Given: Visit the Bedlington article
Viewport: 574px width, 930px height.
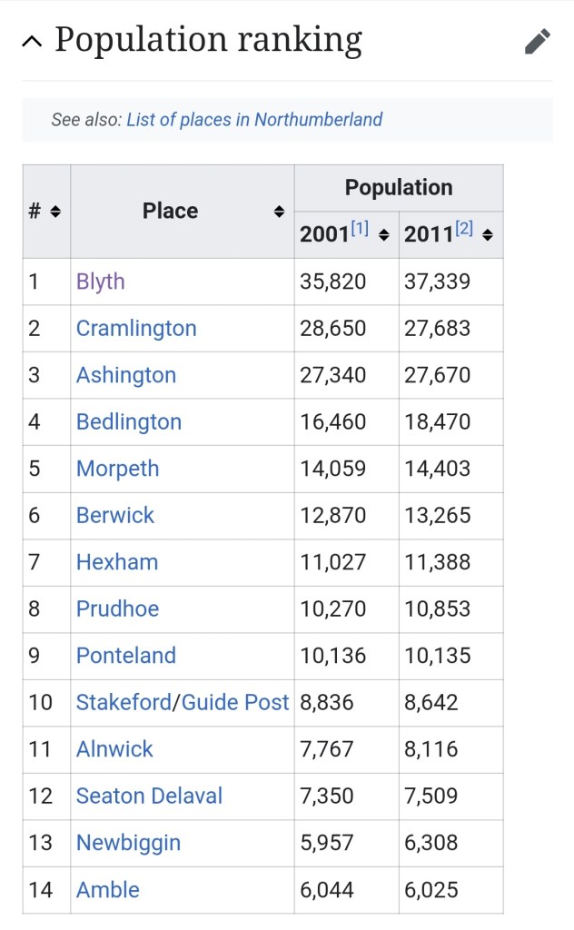Looking at the screenshot, I should click(x=129, y=422).
